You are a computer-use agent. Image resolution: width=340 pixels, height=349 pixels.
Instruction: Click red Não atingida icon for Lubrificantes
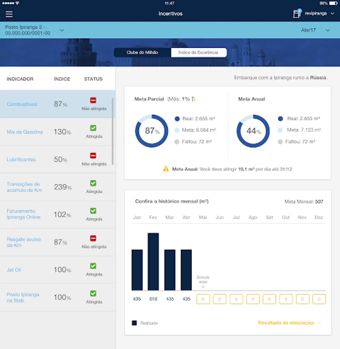pyautogui.click(x=93, y=155)
